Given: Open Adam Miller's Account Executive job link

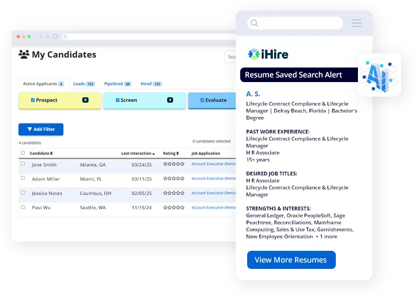Looking at the screenshot, I should pyautogui.click(x=213, y=178).
